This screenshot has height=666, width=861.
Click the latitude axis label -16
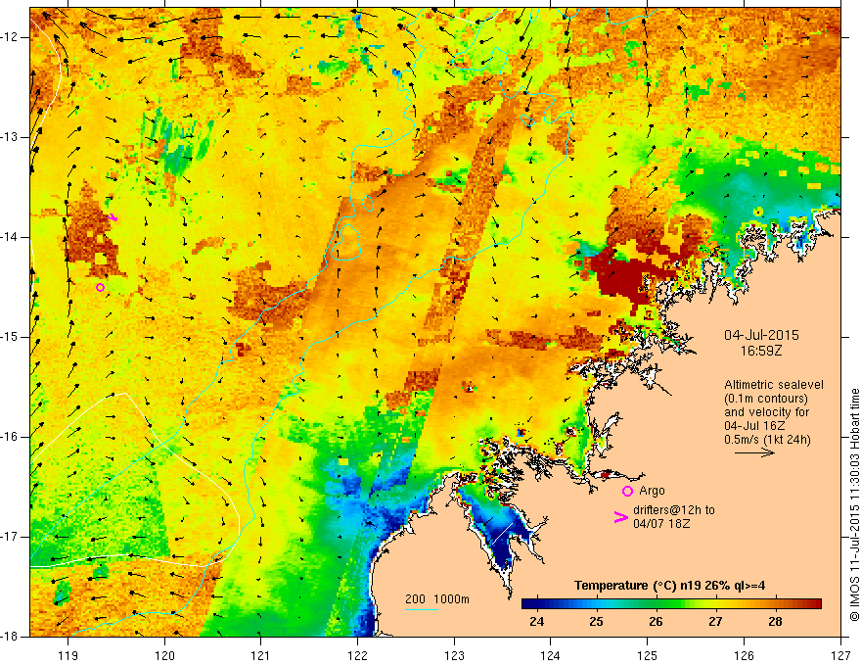pyautogui.click(x=11, y=437)
